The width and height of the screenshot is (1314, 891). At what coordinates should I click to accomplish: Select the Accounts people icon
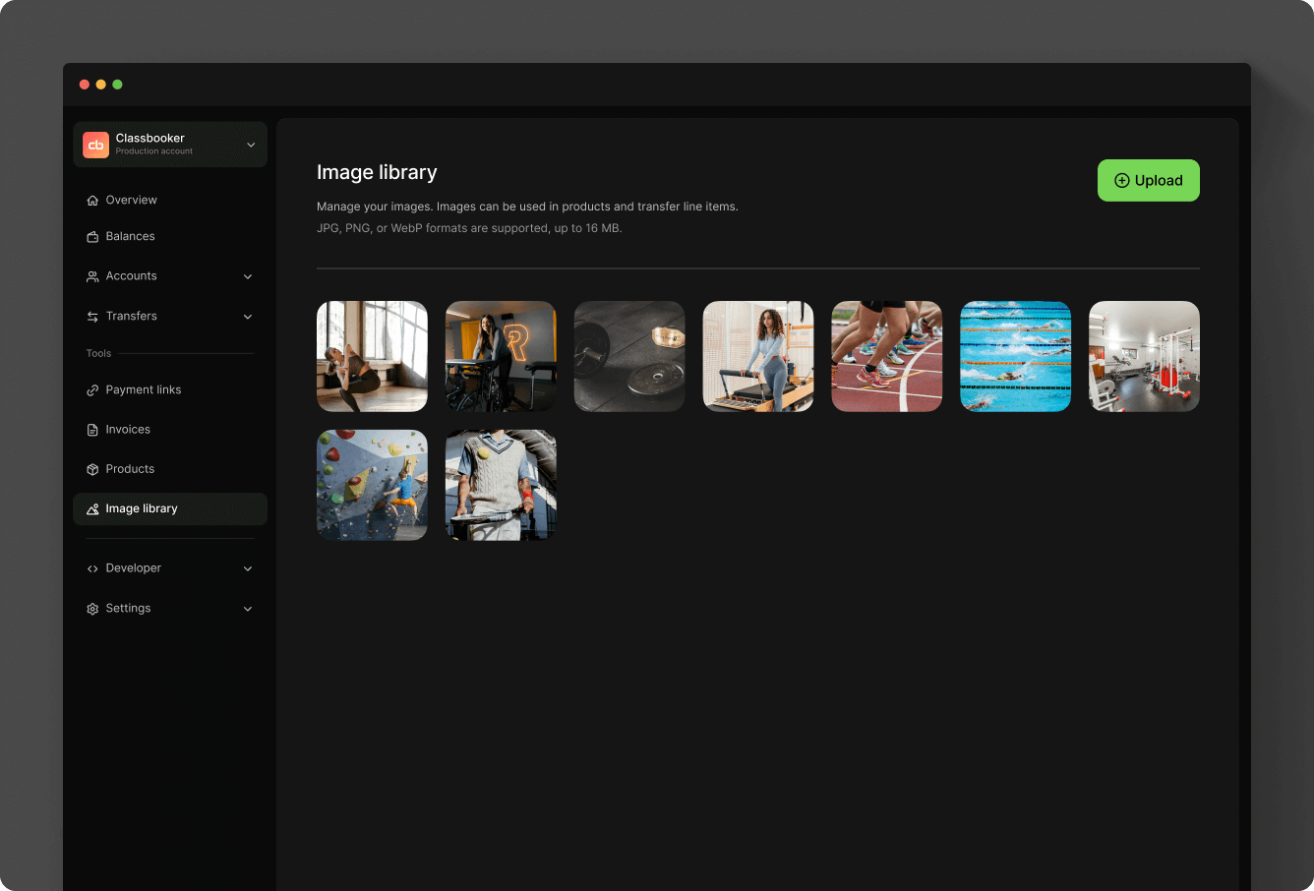pyautogui.click(x=91, y=276)
